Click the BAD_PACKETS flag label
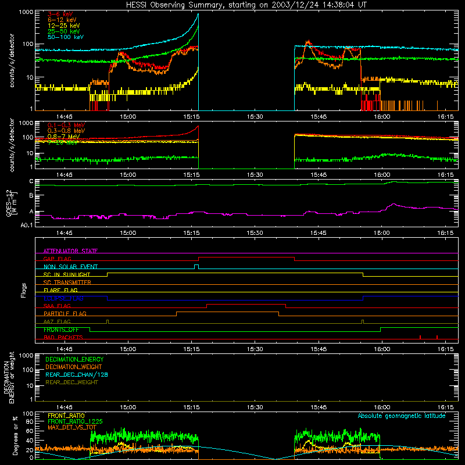 point(63,337)
